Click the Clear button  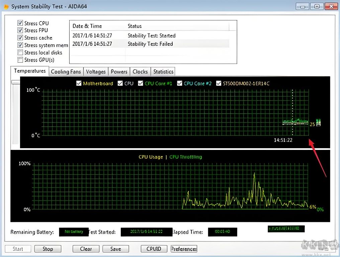coord(86,249)
